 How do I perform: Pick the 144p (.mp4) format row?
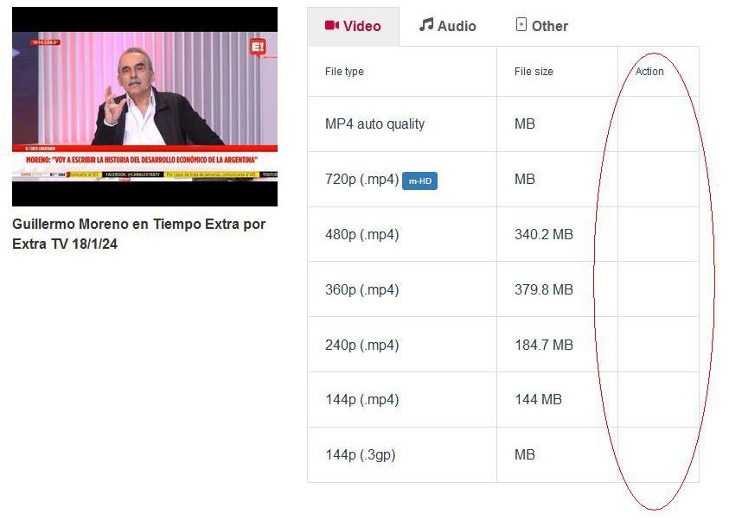[503, 400]
